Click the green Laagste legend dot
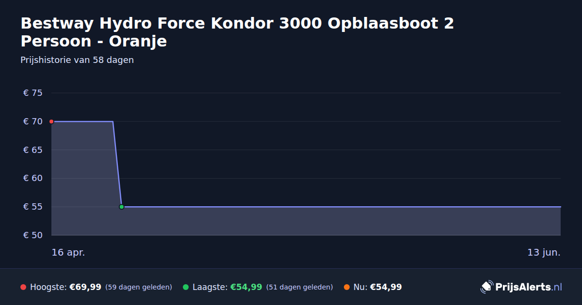This screenshot has width=582, height=305. pyautogui.click(x=186, y=287)
